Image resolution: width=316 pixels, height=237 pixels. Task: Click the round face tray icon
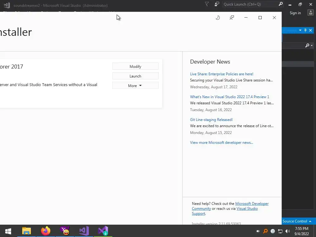273,231
